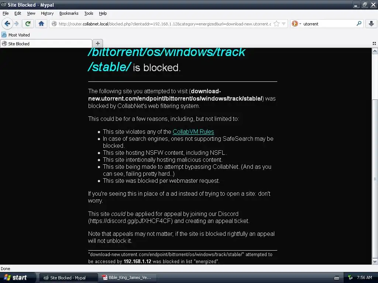Open the Home page button
The width and height of the screenshot is (378, 283).
tap(41, 24)
